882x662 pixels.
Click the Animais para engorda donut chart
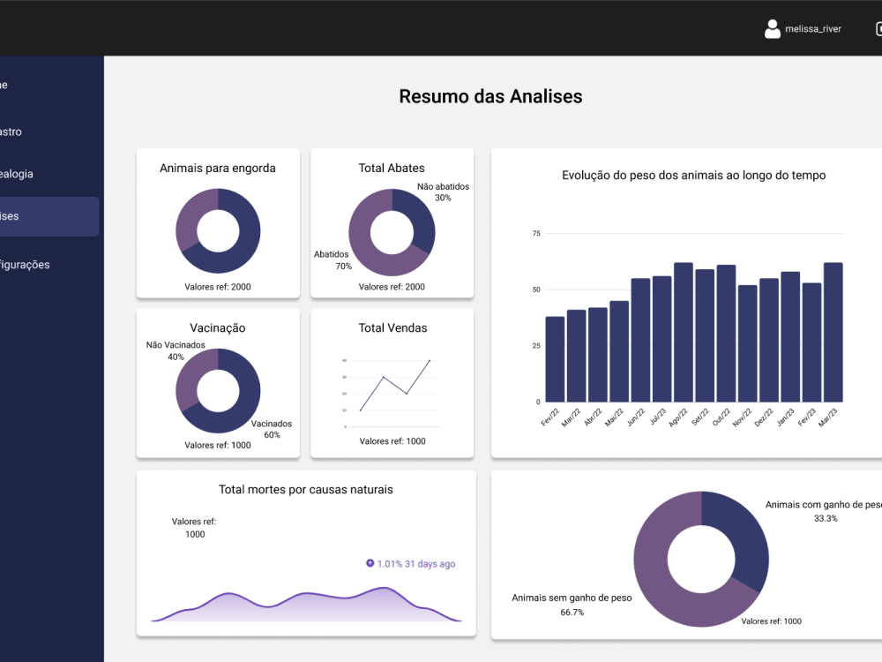tap(218, 230)
